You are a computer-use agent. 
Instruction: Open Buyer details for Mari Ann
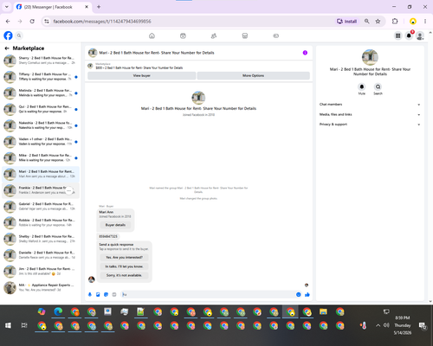coord(115,225)
